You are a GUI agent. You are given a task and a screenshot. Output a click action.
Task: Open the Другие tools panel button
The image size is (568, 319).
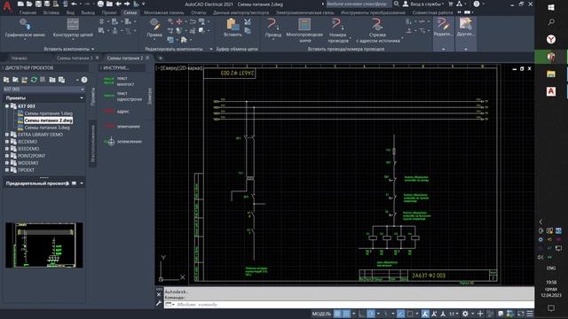tap(465, 34)
